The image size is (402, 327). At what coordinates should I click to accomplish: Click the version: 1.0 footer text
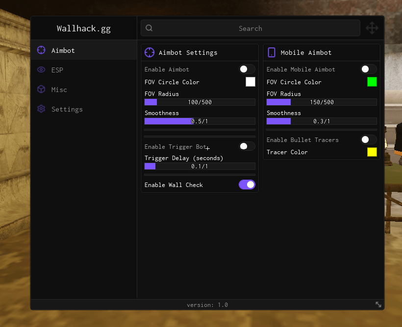click(207, 304)
